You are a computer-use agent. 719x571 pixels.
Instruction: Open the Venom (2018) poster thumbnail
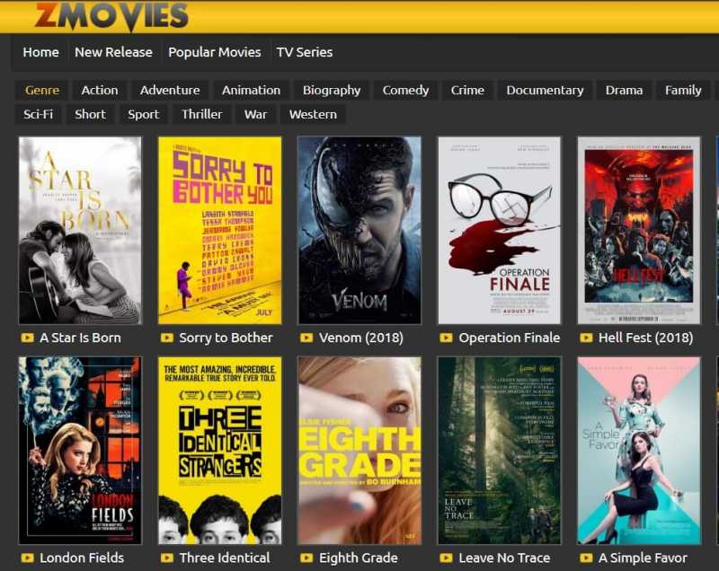(358, 232)
